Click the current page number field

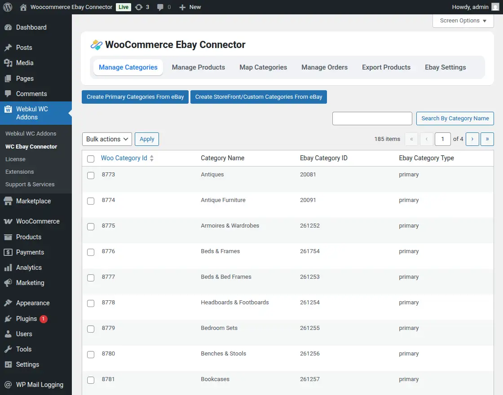tap(443, 139)
